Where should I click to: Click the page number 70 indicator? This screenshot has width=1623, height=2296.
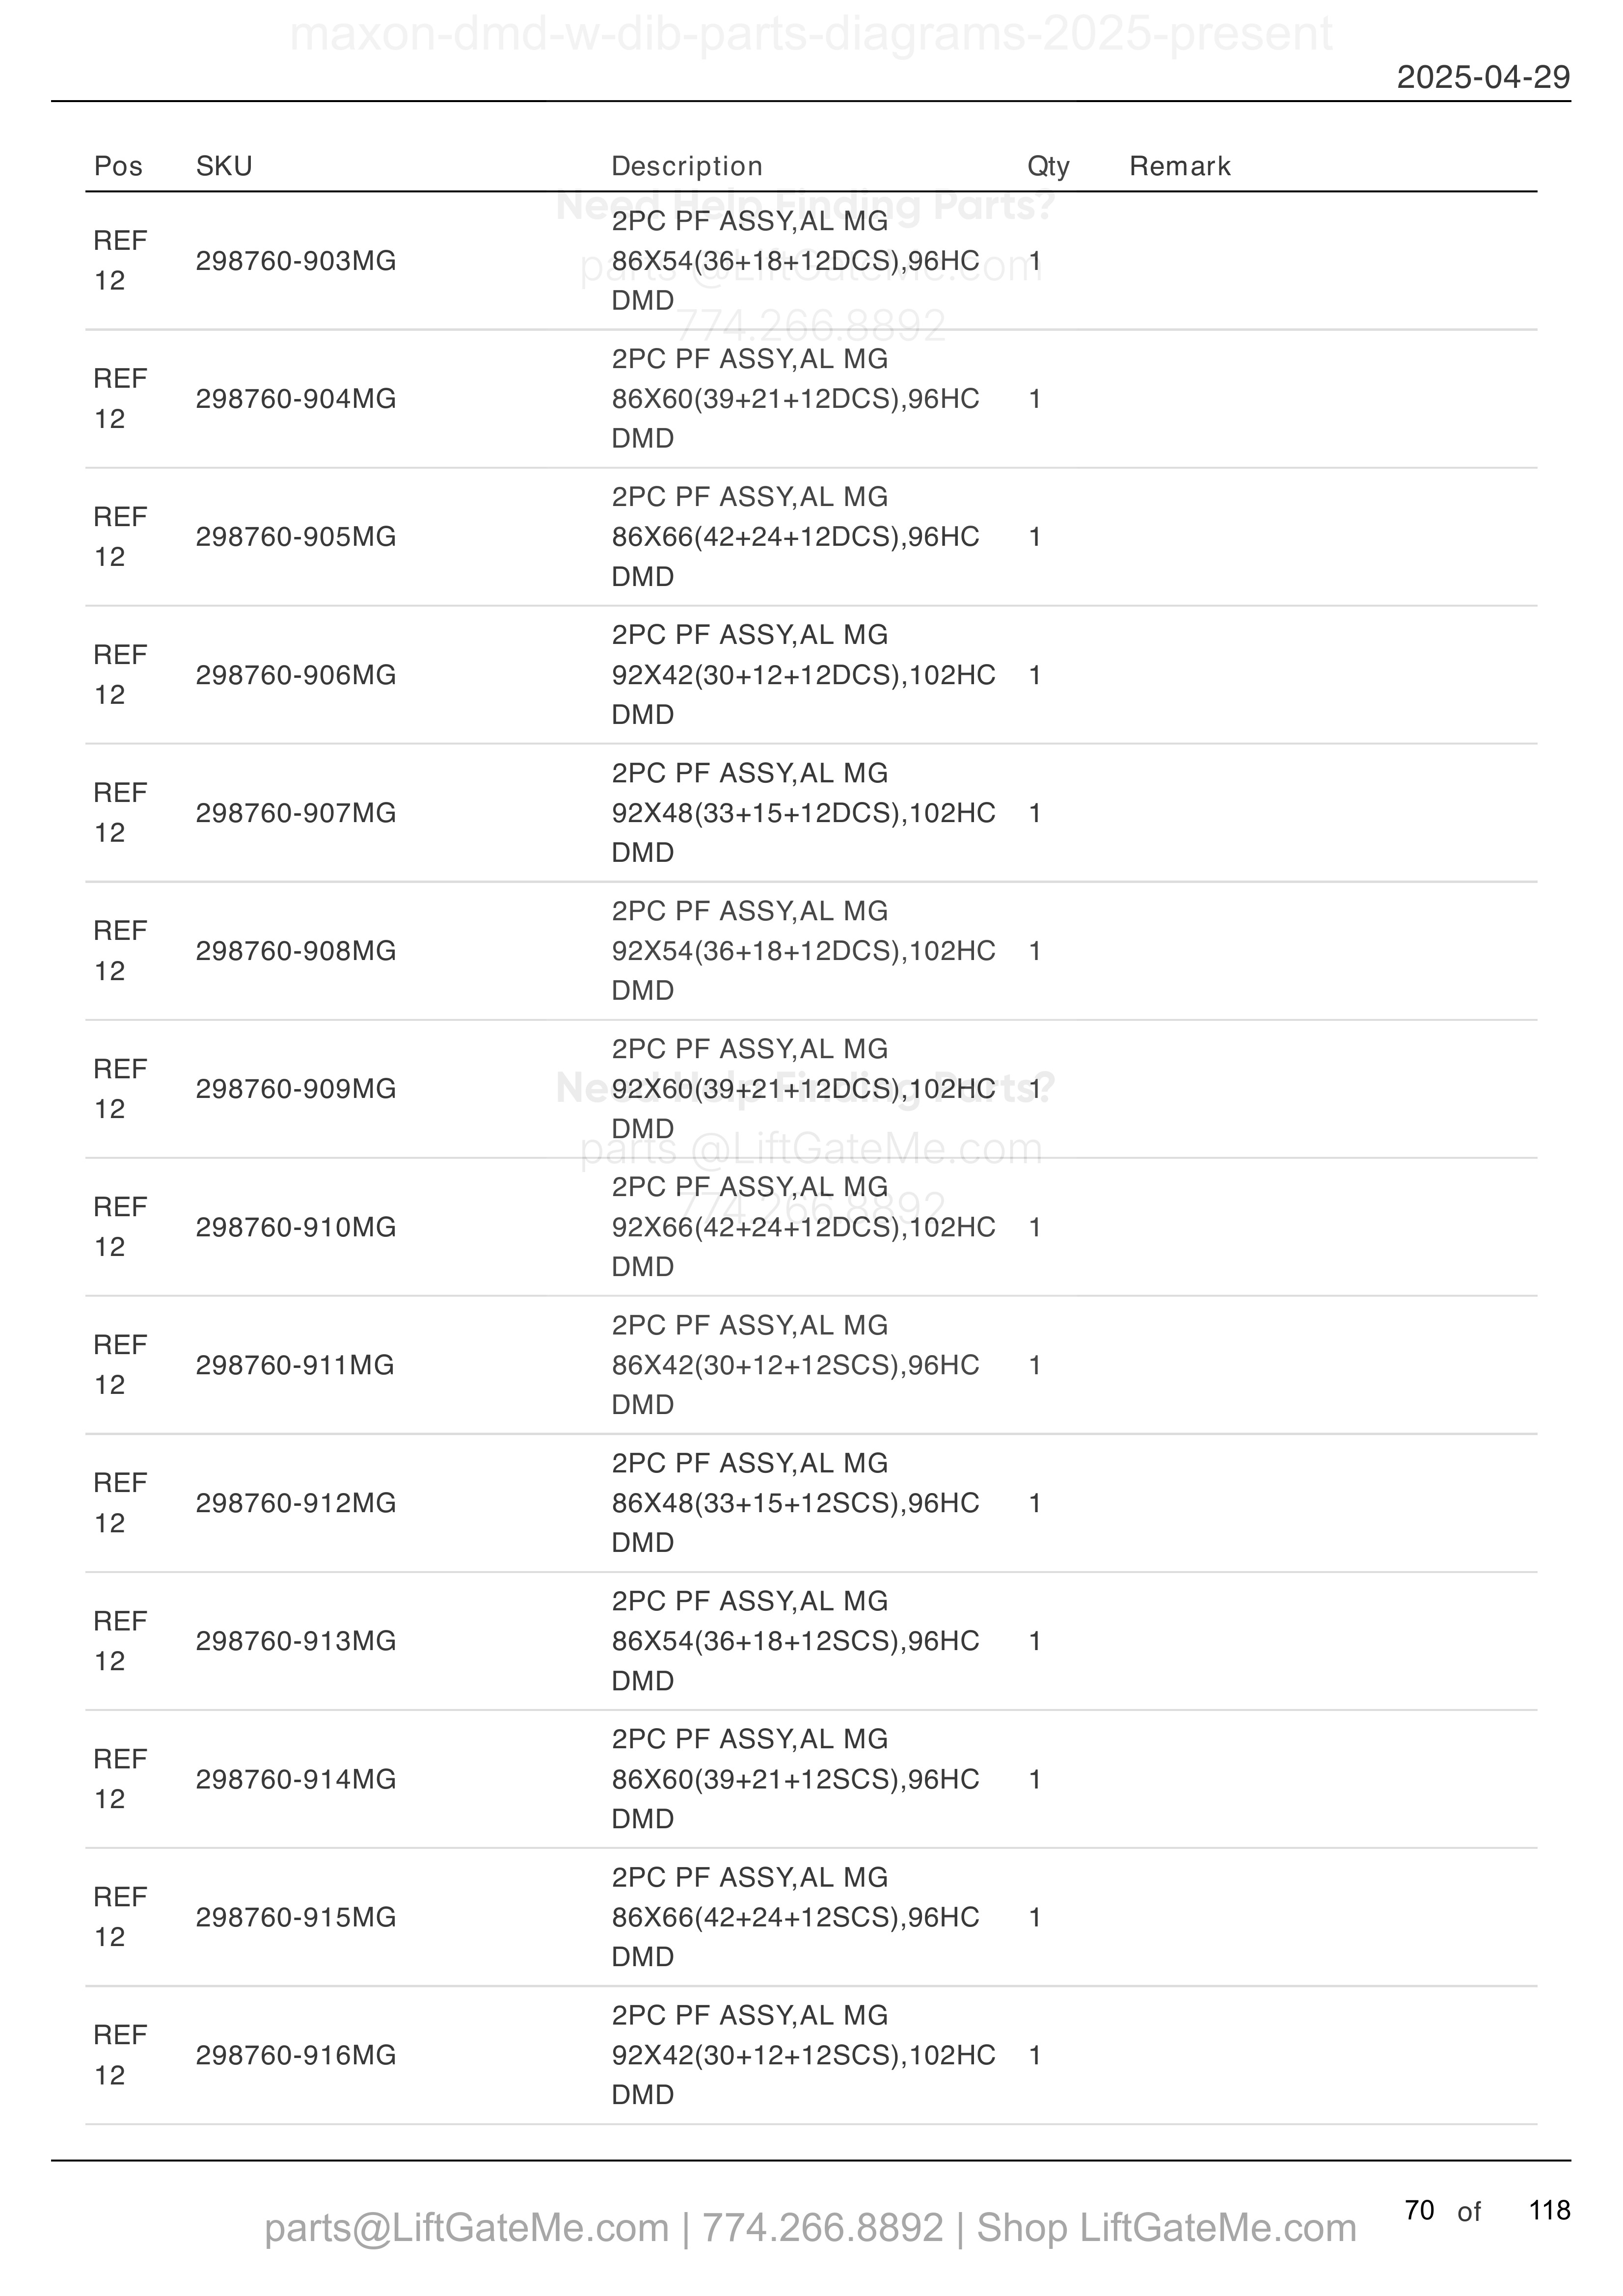pyautogui.click(x=1419, y=2211)
